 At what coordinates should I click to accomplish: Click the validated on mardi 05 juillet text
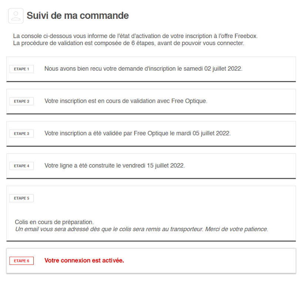click(138, 133)
